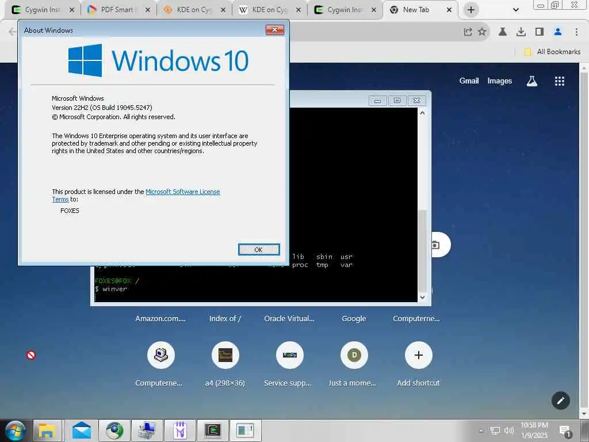The width and height of the screenshot is (589, 442).
Task: Switch to first Cygwin Install tab
Action: tap(43, 10)
